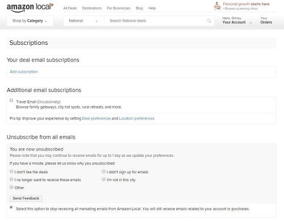
Task: Open All Deals in the top navigation
Action: [x=70, y=9]
